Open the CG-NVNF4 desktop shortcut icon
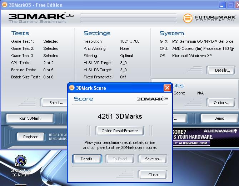 click(21, 161)
